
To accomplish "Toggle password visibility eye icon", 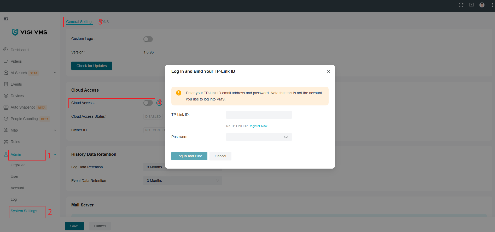I will (x=286, y=137).
